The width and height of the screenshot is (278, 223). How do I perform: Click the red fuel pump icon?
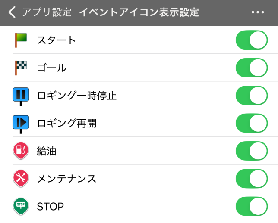21,151
